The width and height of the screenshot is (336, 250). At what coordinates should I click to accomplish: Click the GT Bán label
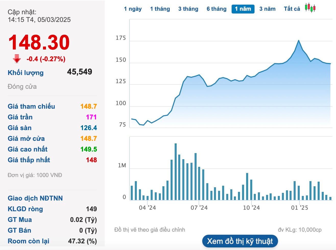19,230
